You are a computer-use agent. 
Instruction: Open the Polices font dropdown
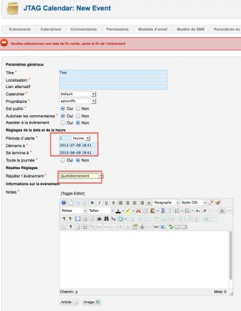tap(74, 211)
